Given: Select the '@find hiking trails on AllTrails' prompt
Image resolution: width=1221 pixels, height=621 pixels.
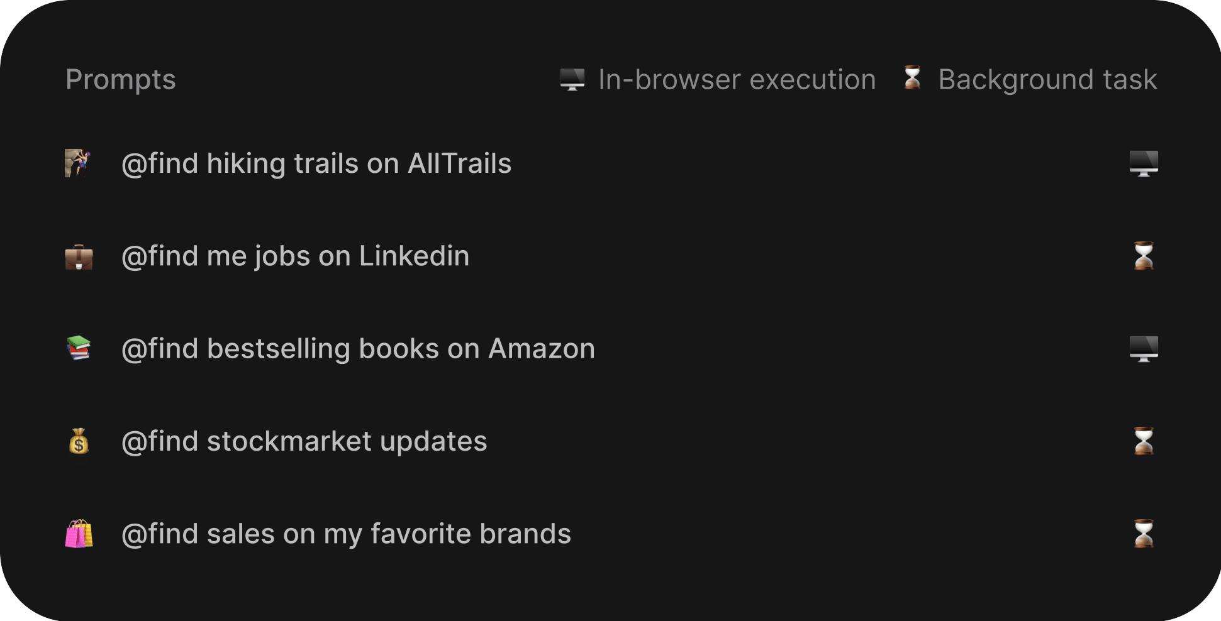Looking at the screenshot, I should point(316,163).
